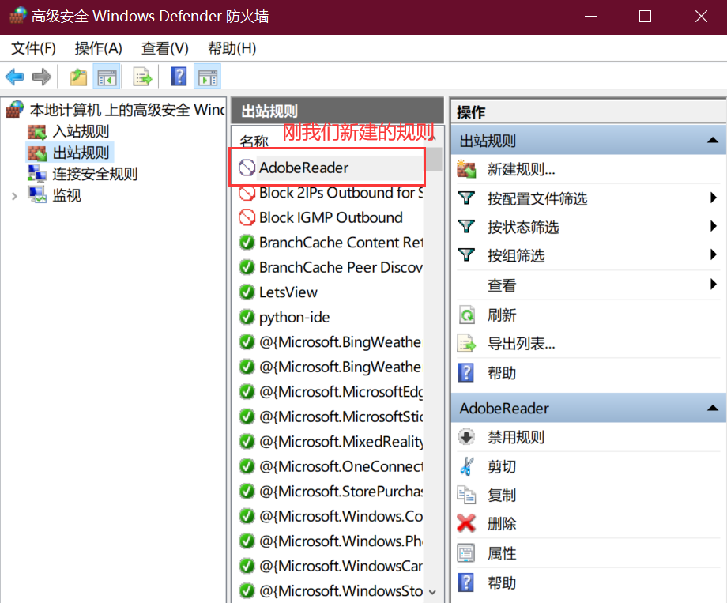Screen dimensions: 727x603
Task: Toggle the action pane visibility icon
Action: (x=206, y=77)
